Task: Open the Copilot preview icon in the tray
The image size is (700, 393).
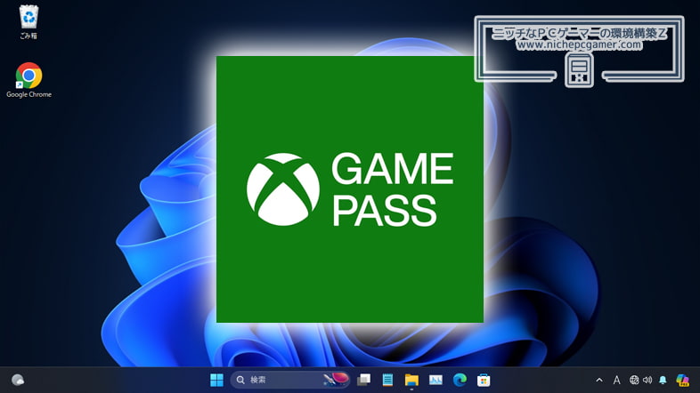Action: (x=682, y=380)
